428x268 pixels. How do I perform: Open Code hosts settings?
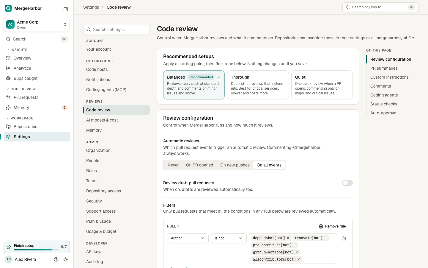117,69
